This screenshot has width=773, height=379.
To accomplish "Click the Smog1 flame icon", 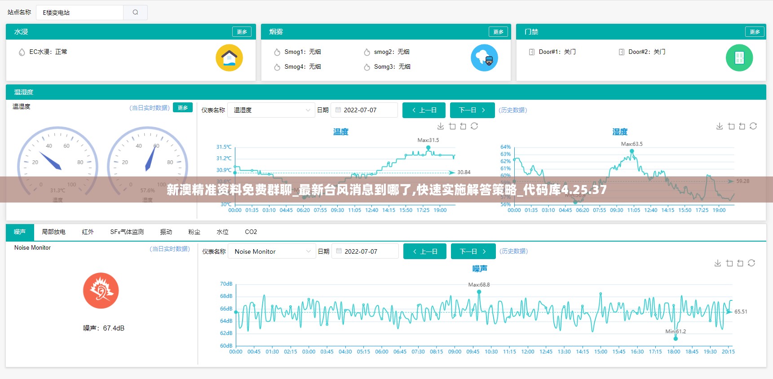I will [277, 52].
